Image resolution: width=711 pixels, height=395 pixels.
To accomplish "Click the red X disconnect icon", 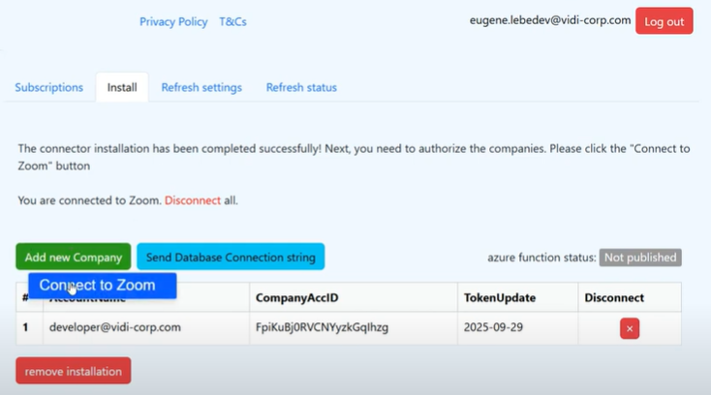I will [x=630, y=329].
